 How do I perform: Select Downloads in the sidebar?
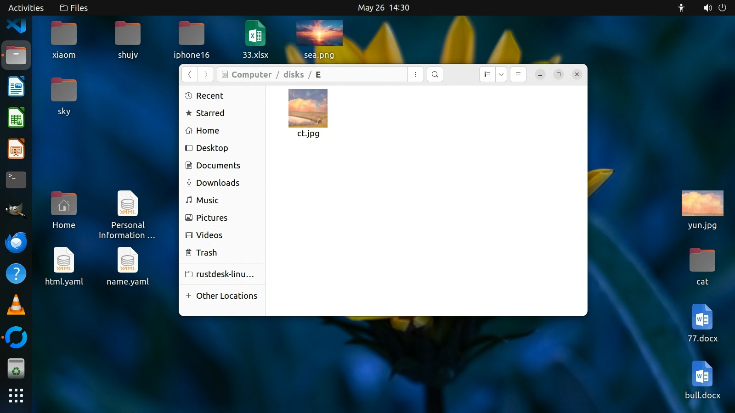coord(217,183)
